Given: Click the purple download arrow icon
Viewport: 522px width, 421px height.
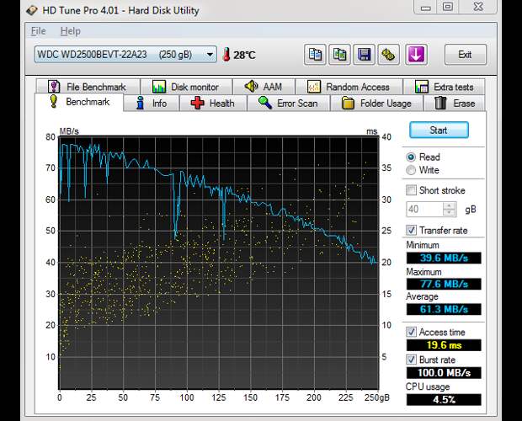Looking at the screenshot, I should pos(416,55).
